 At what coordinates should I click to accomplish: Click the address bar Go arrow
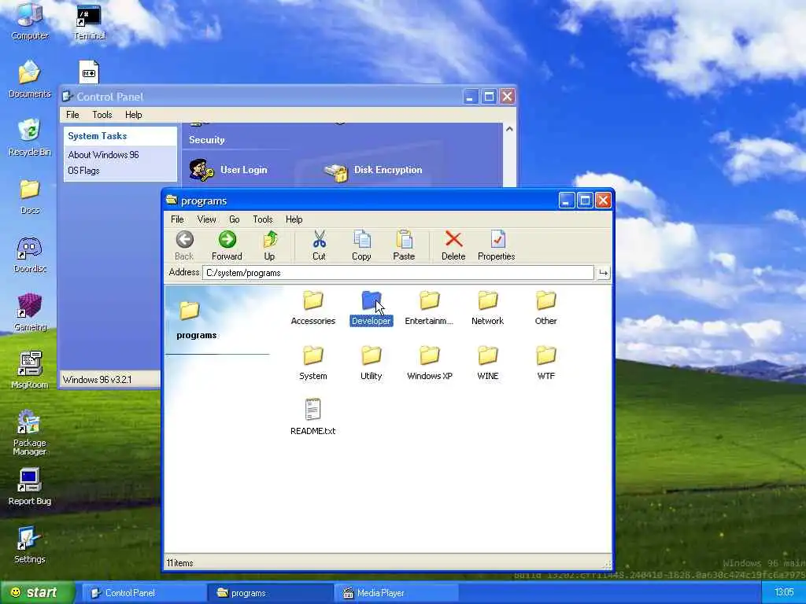(x=603, y=273)
